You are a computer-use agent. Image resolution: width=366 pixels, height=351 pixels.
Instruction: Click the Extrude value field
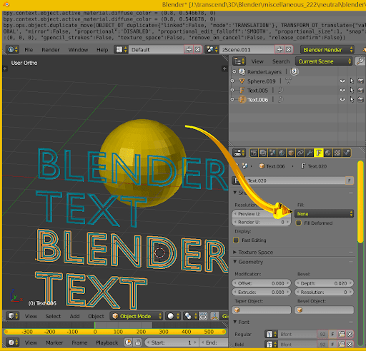[262, 292]
